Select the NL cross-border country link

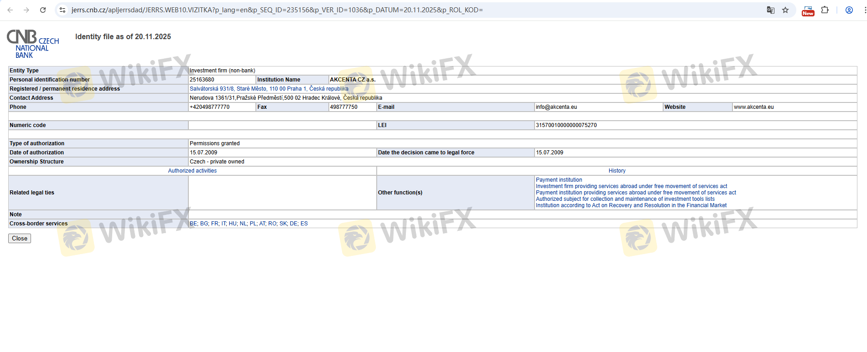tap(243, 224)
